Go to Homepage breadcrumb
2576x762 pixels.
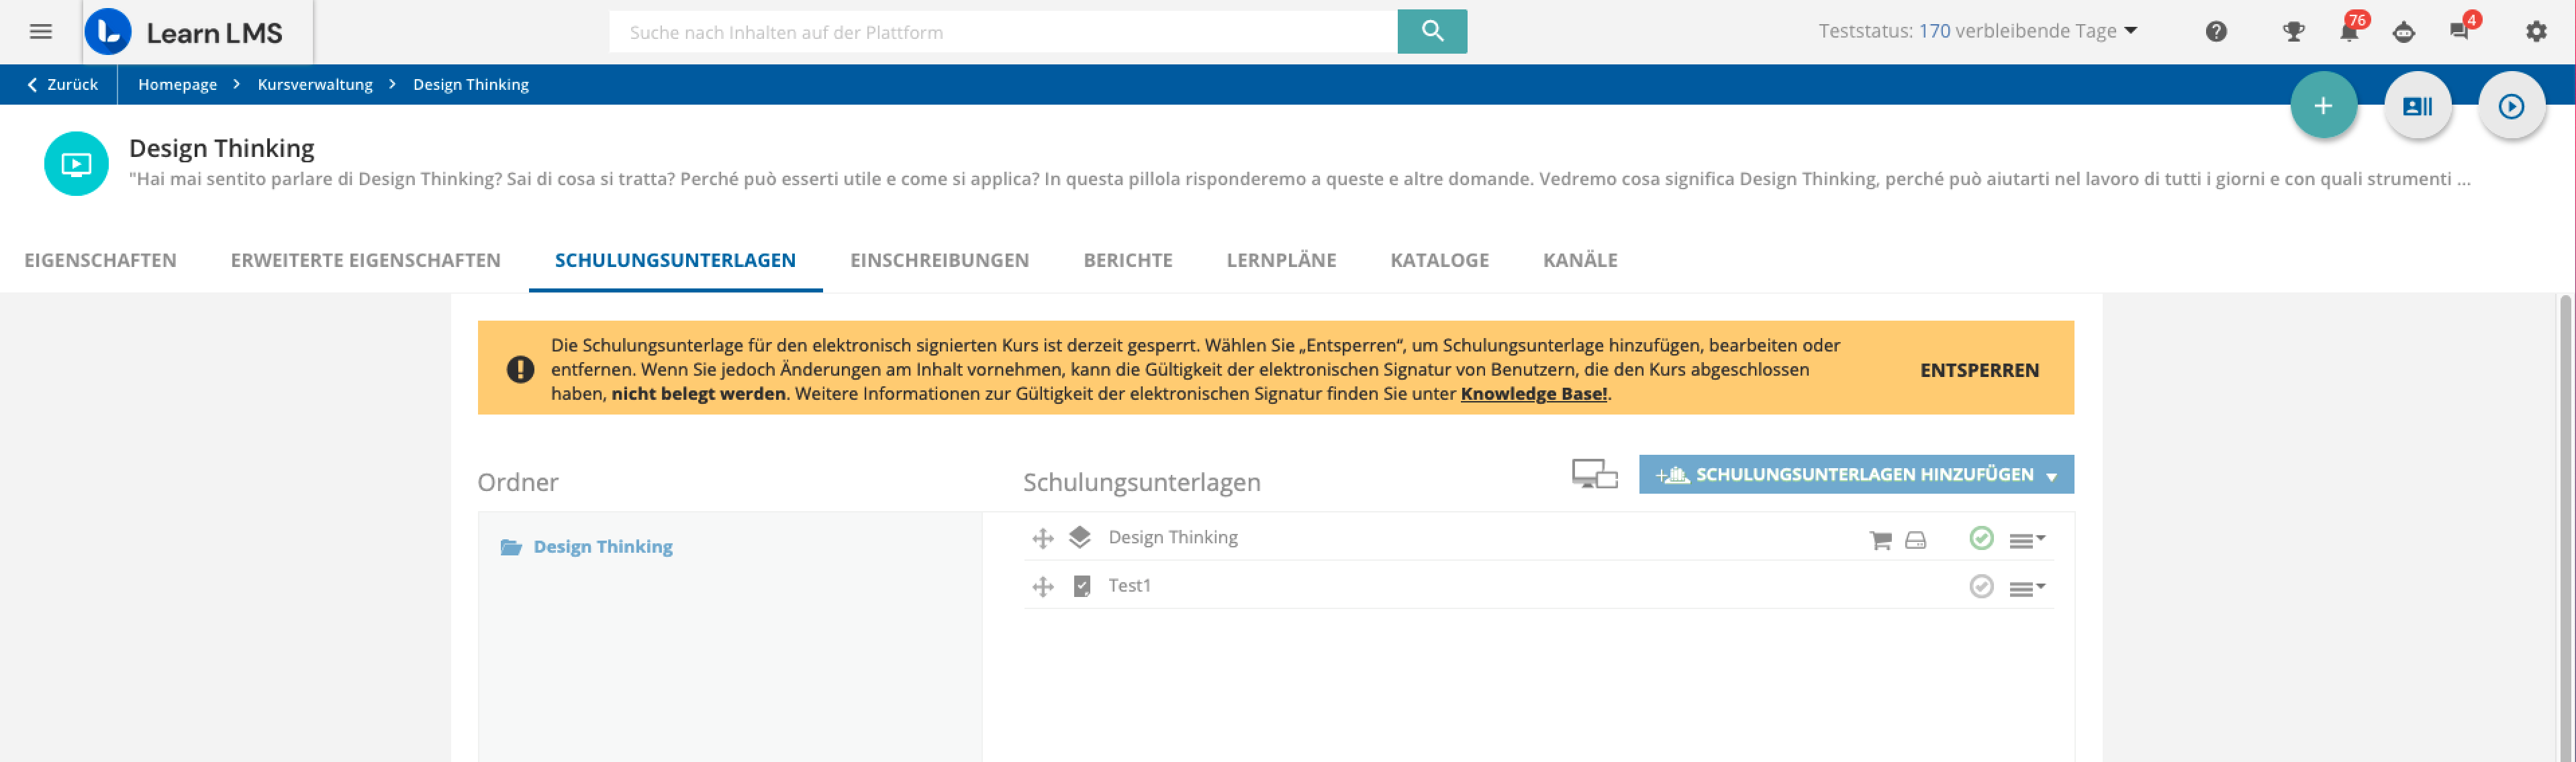pos(177,85)
